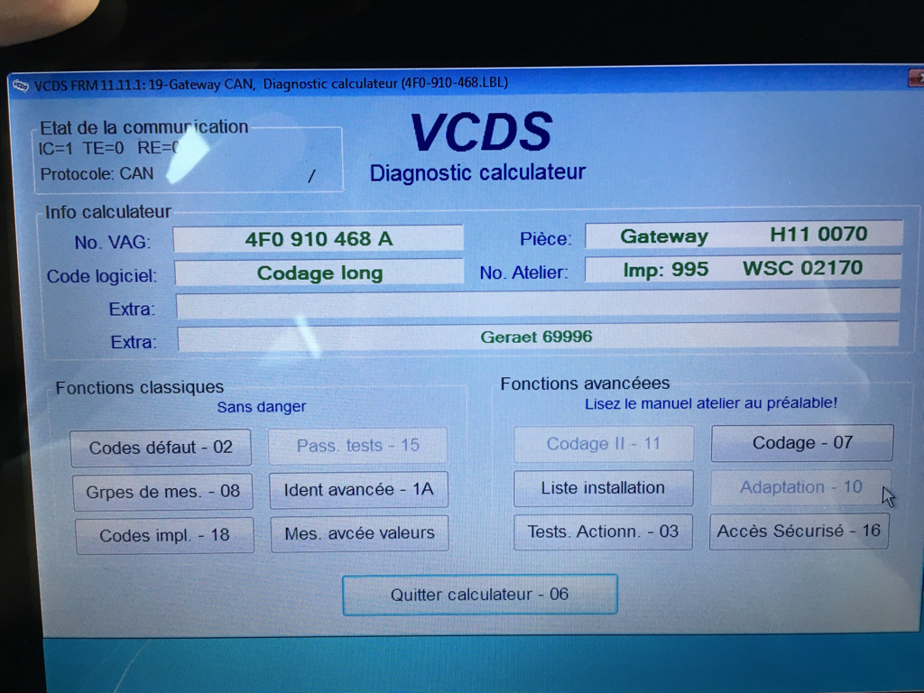Click the No. Atelier field Imp: 995
The image size is (924, 693).
[744, 269]
